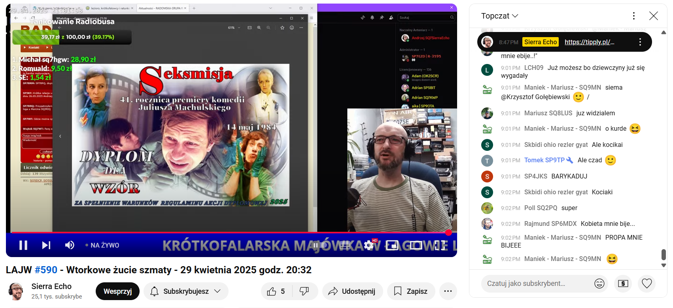
Task: Go fullscreen with the player
Action: [x=440, y=245]
